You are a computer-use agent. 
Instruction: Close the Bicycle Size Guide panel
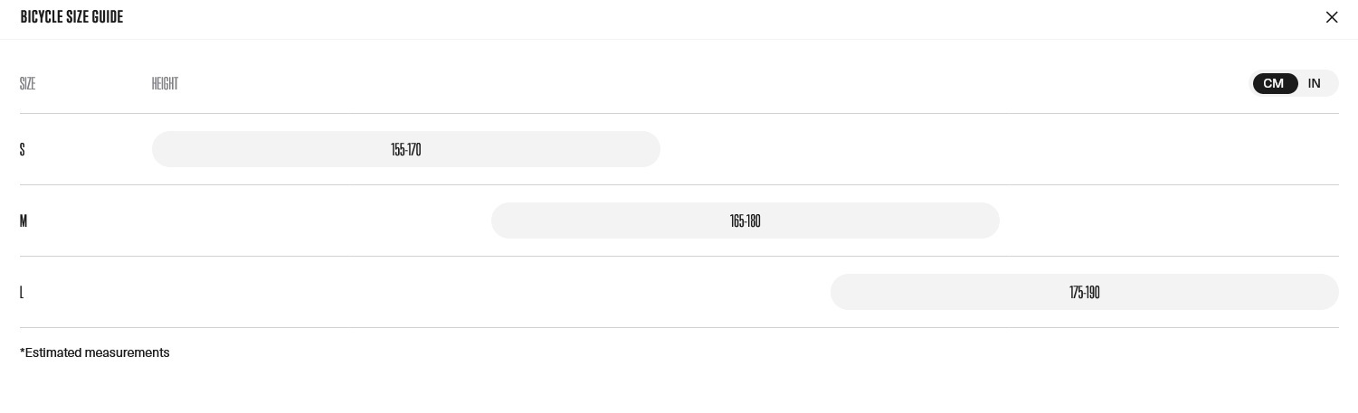1332,17
